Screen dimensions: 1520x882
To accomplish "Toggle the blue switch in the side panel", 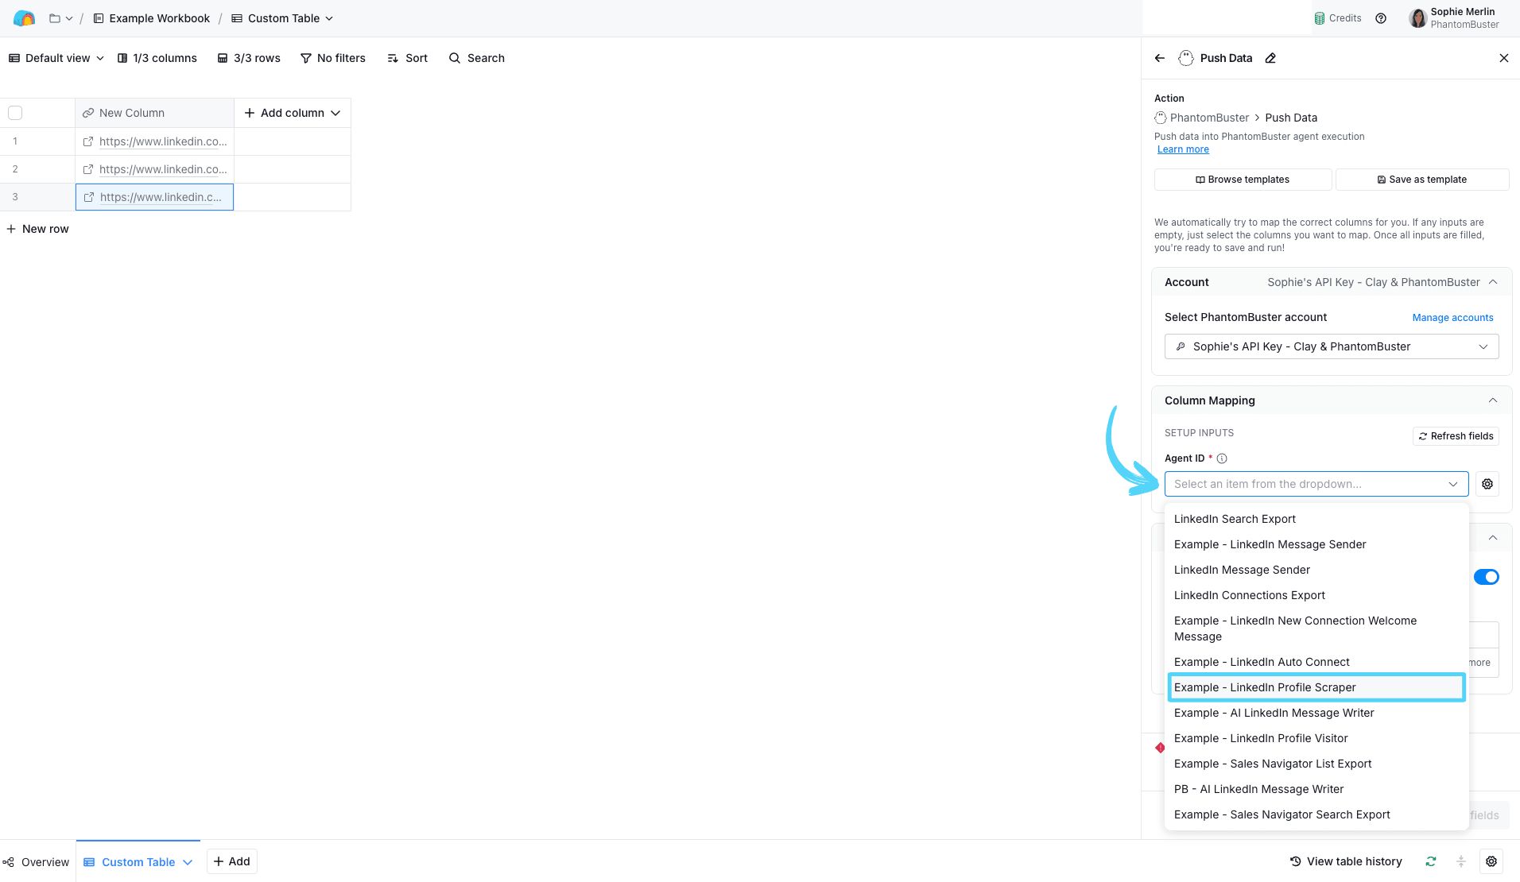I will [1486, 577].
